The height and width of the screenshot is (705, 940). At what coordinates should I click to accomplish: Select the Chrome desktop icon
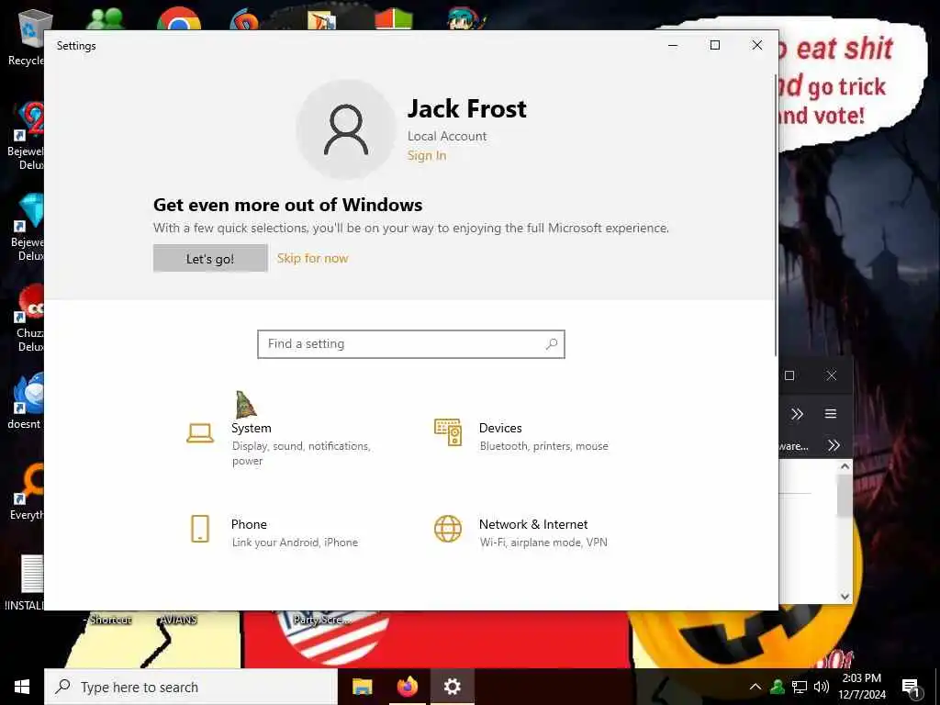pyautogui.click(x=179, y=19)
